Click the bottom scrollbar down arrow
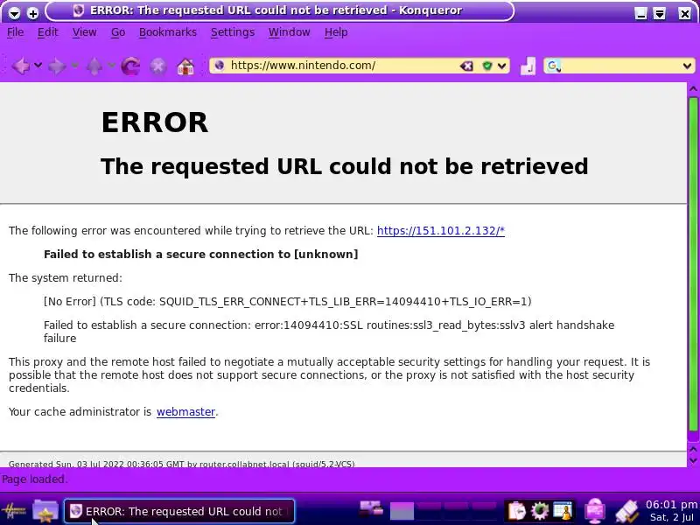The height and width of the screenshot is (525, 700). [x=693, y=460]
